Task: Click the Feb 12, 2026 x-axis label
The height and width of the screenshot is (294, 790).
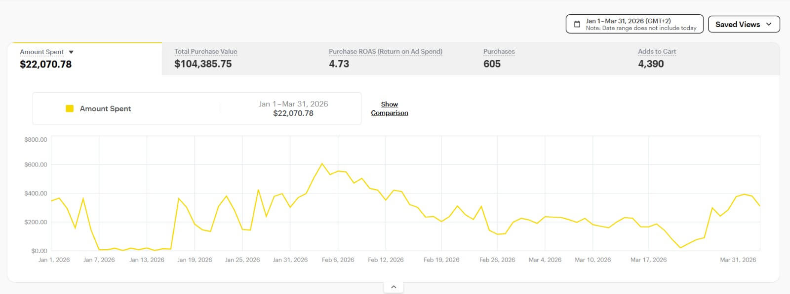Action: coord(386,260)
